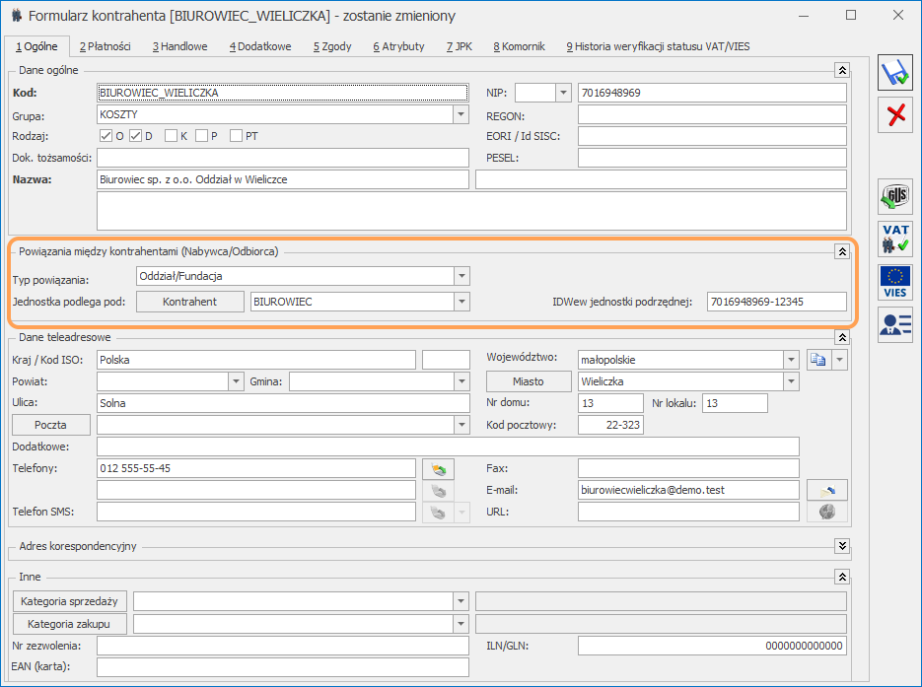Open the Kategoria sprzedaży dropdown
This screenshot has height=687, width=922.
pyautogui.click(x=461, y=601)
